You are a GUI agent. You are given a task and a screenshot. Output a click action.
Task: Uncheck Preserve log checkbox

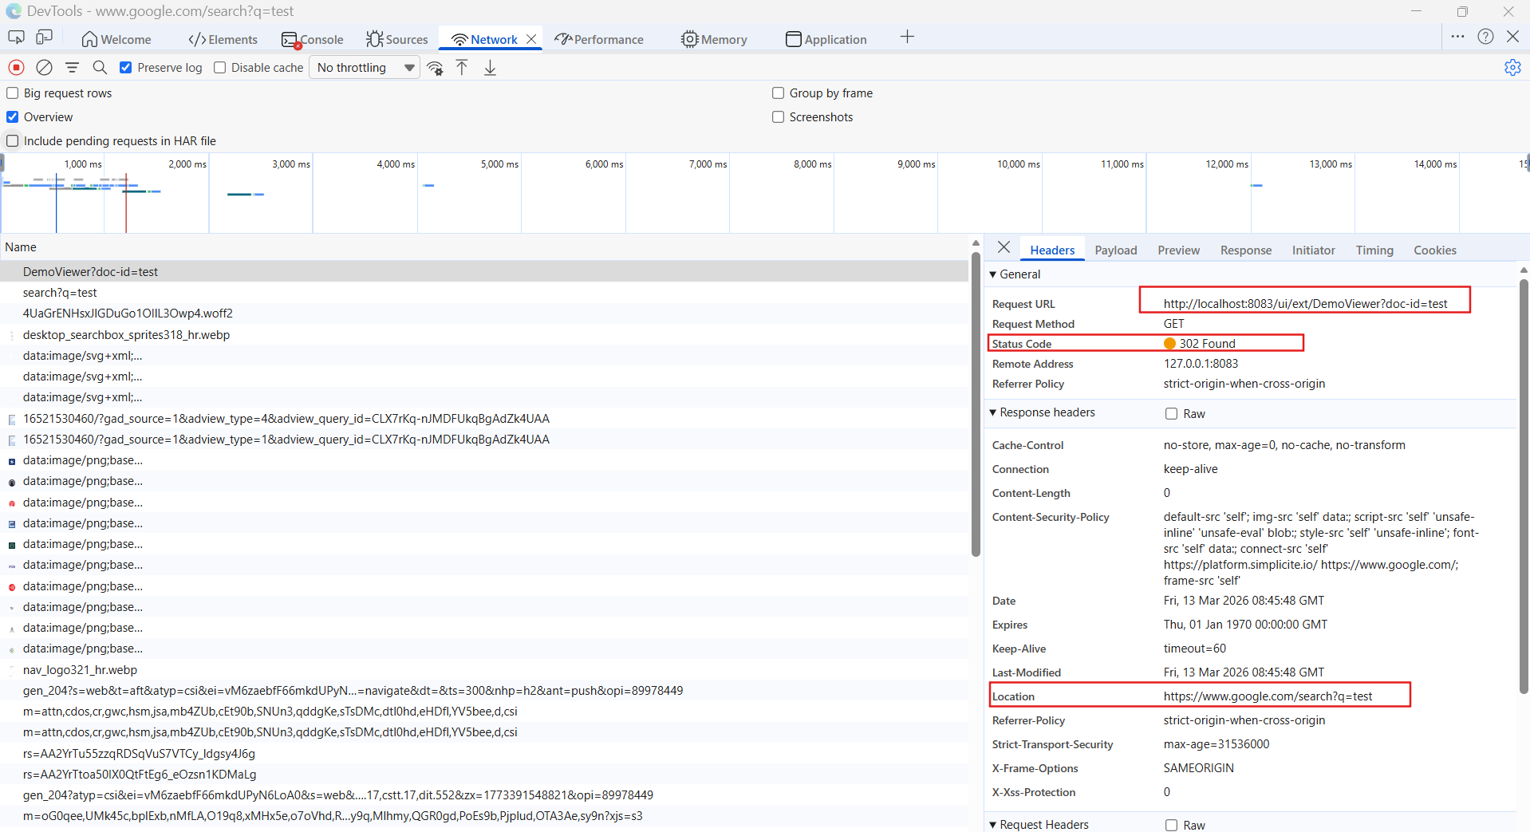tap(126, 68)
